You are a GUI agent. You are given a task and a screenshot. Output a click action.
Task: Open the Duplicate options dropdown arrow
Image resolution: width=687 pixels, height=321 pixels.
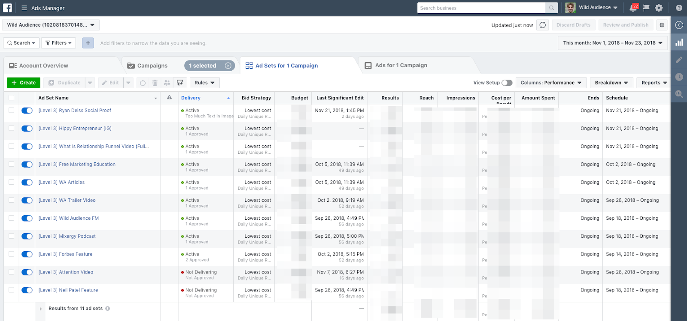[90, 83]
